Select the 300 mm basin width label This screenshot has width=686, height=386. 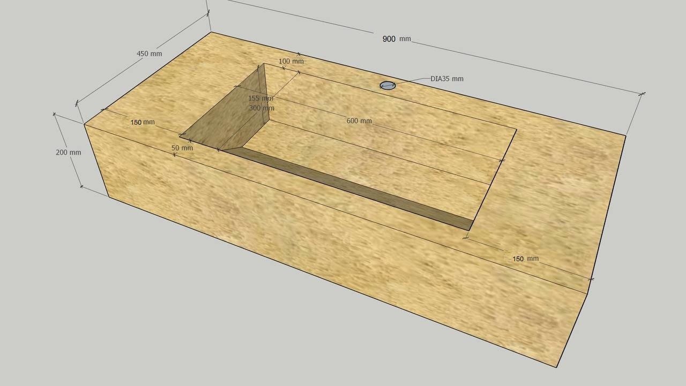click(x=262, y=108)
